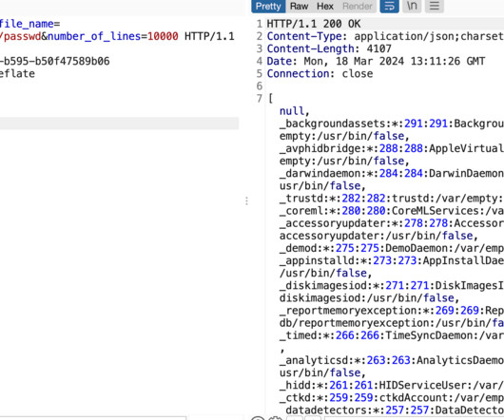Click the "null," entry in the JSON body
The height and width of the screenshot is (420, 504).
click(294, 111)
